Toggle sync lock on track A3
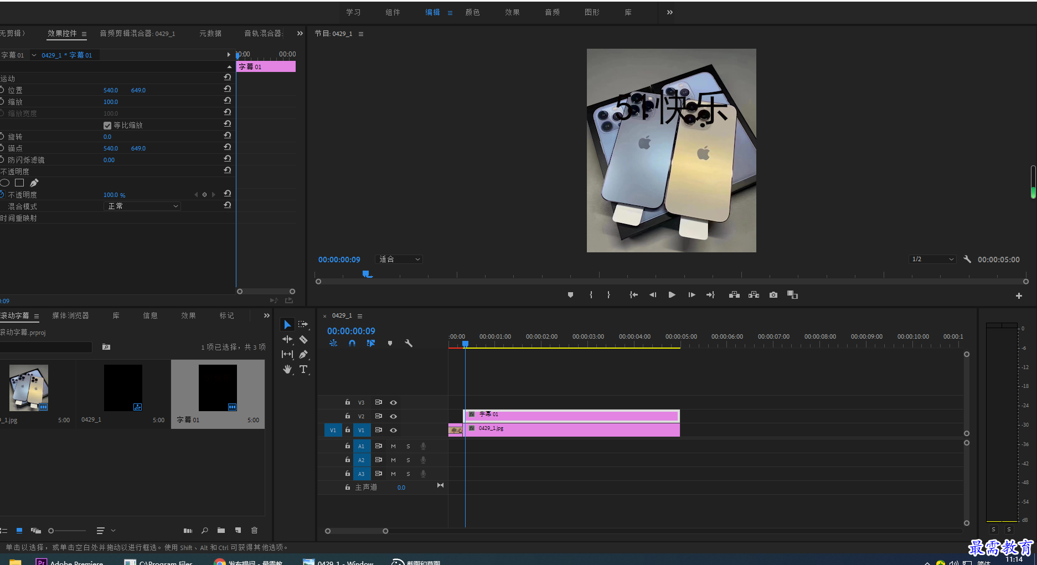Screen dimensions: 1037x565 [x=379, y=474]
